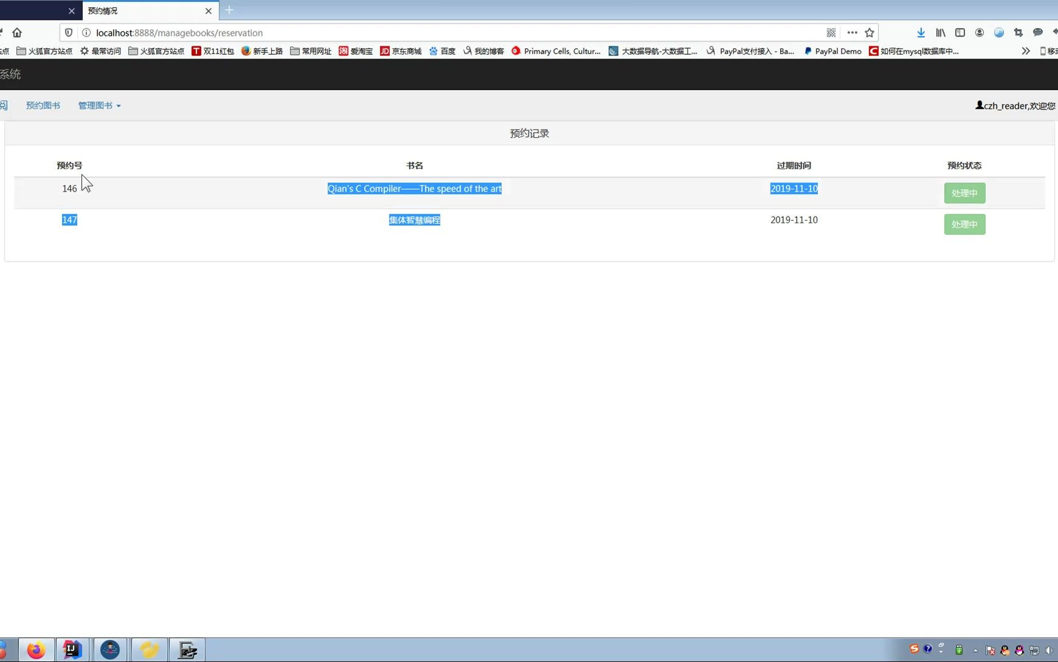Toggle bookmark star for this page
The image size is (1058, 662).
click(870, 32)
